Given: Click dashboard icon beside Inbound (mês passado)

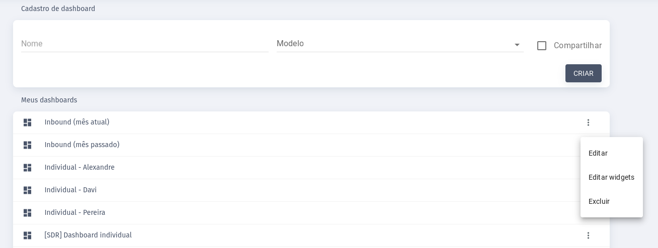Looking at the screenshot, I should coord(27,145).
